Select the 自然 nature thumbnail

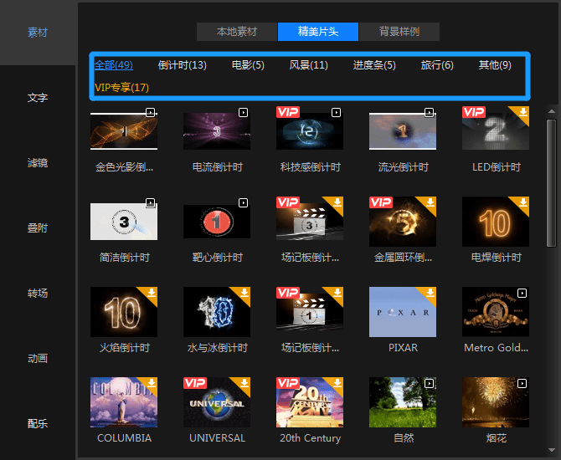(x=403, y=402)
